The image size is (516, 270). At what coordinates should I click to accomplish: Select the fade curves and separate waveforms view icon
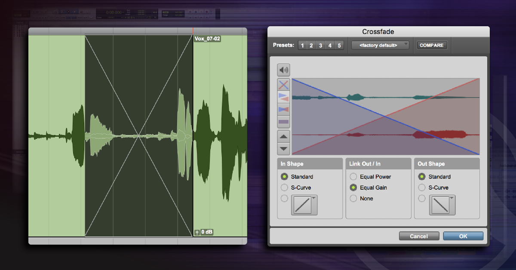click(284, 97)
